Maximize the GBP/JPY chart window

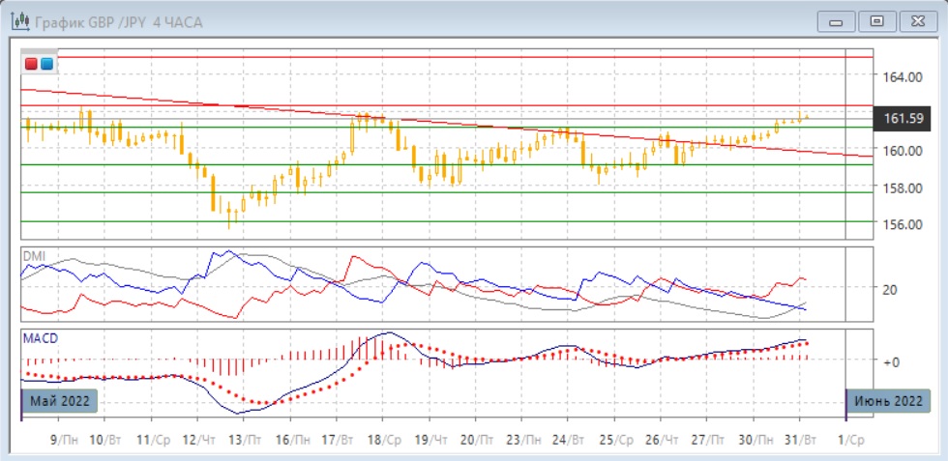click(x=877, y=20)
